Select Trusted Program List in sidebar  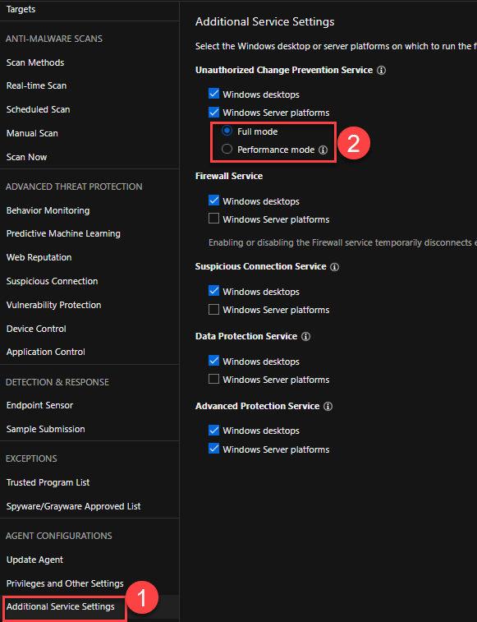(48, 483)
